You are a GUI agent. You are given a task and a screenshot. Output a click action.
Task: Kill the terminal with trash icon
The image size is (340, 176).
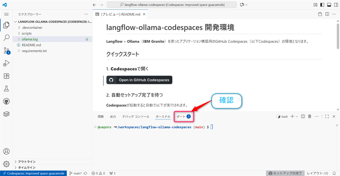(x=310, y=116)
